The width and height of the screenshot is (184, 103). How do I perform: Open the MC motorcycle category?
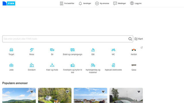[x=113, y=50]
